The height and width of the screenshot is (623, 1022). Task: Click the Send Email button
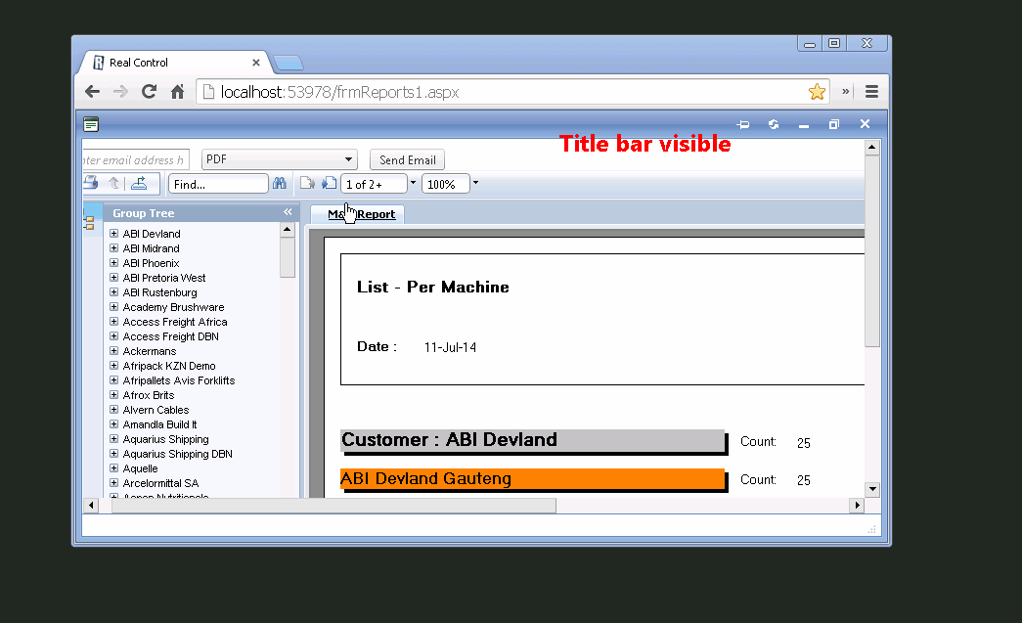click(x=408, y=160)
